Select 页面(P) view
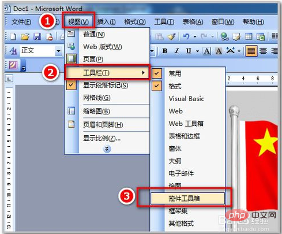The image size is (282, 234). [107, 59]
